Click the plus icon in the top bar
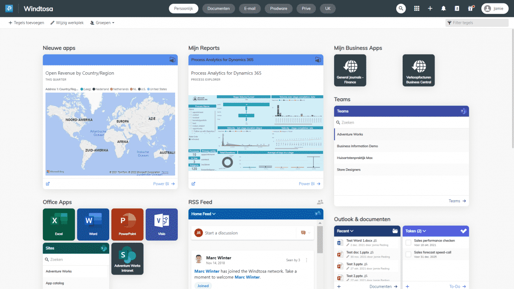 pyautogui.click(x=430, y=8)
